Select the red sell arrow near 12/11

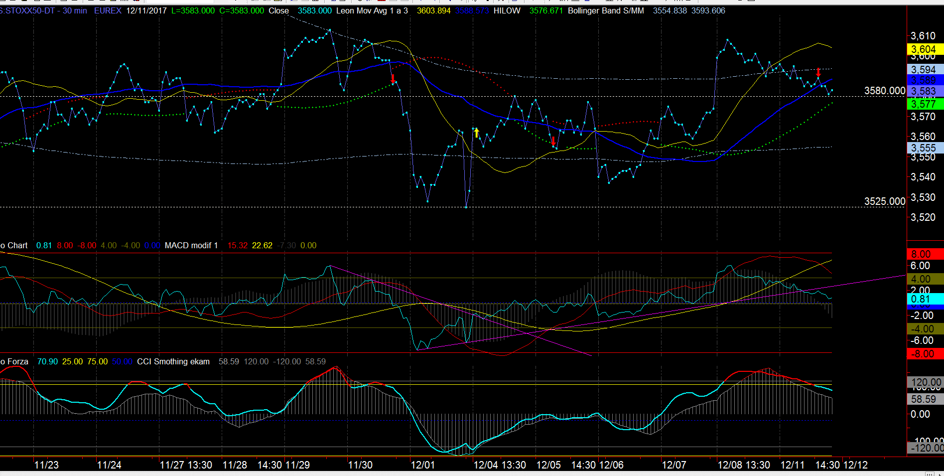[818, 72]
